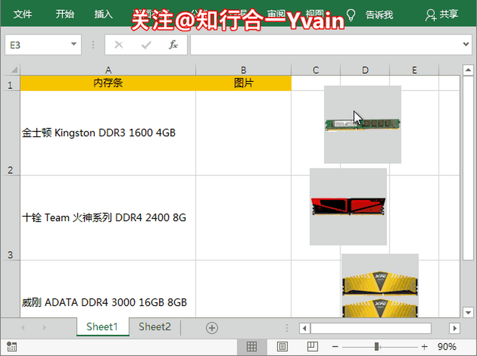Select the Kingston DDR3 1600 4GB cell
477x356 pixels.
(108, 133)
